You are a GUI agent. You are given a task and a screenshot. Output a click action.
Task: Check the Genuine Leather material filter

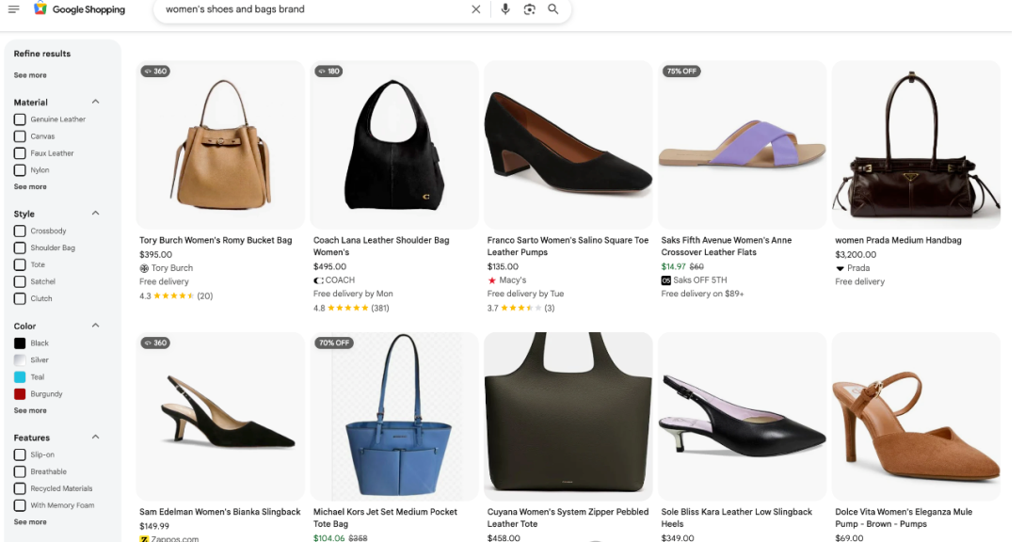click(20, 120)
